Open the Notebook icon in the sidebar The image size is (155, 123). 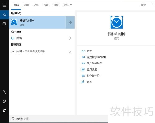(x=4, y=24)
